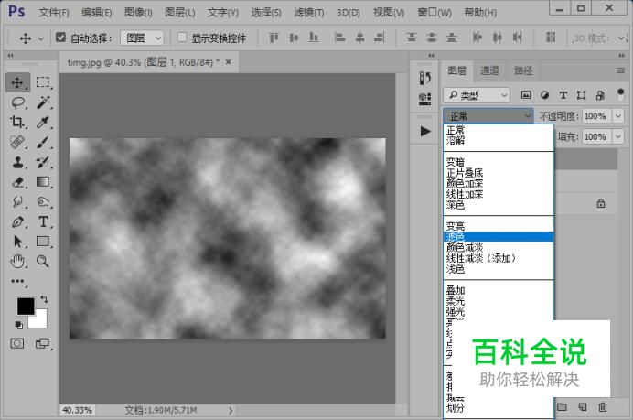Expand the status bar info arrow
This screenshot has width=633, height=420.
(231, 410)
